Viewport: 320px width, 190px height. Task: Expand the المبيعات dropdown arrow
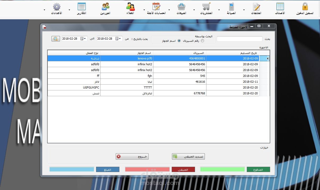pyautogui.click(x=169, y=10)
